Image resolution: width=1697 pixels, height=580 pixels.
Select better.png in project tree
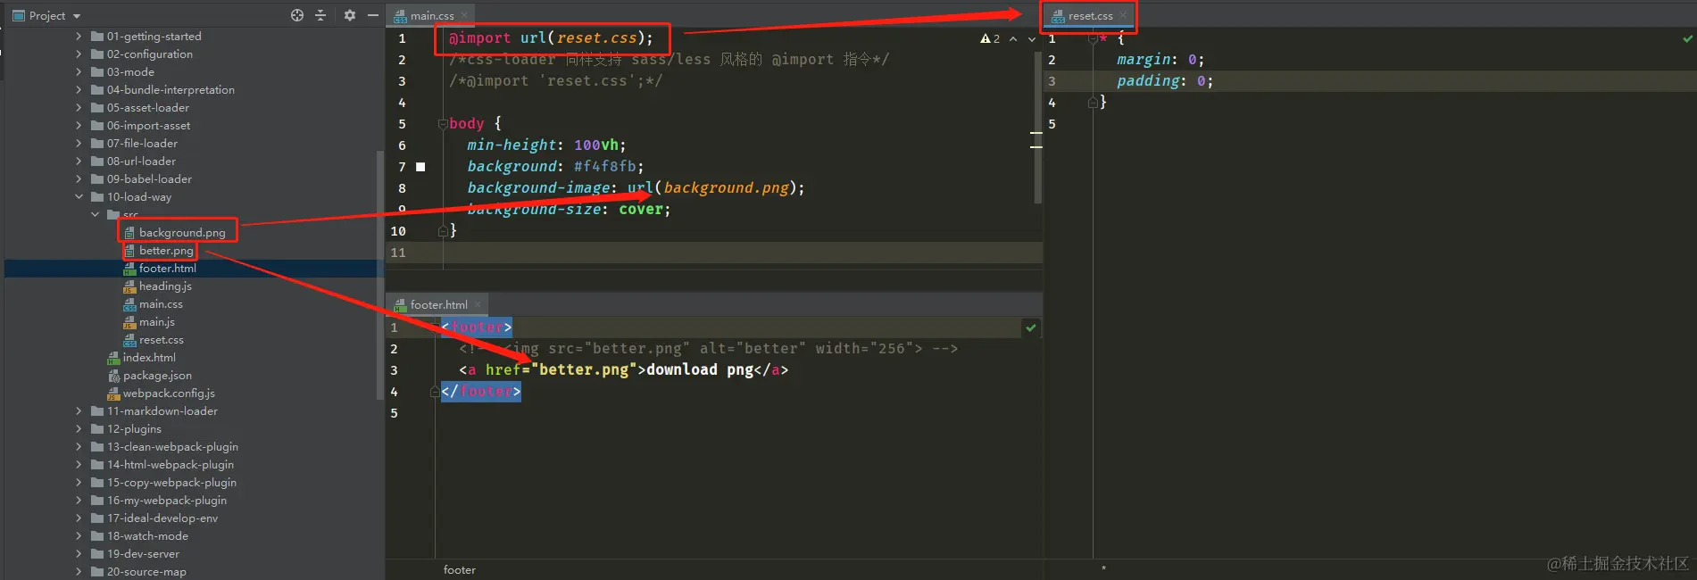pyautogui.click(x=166, y=251)
